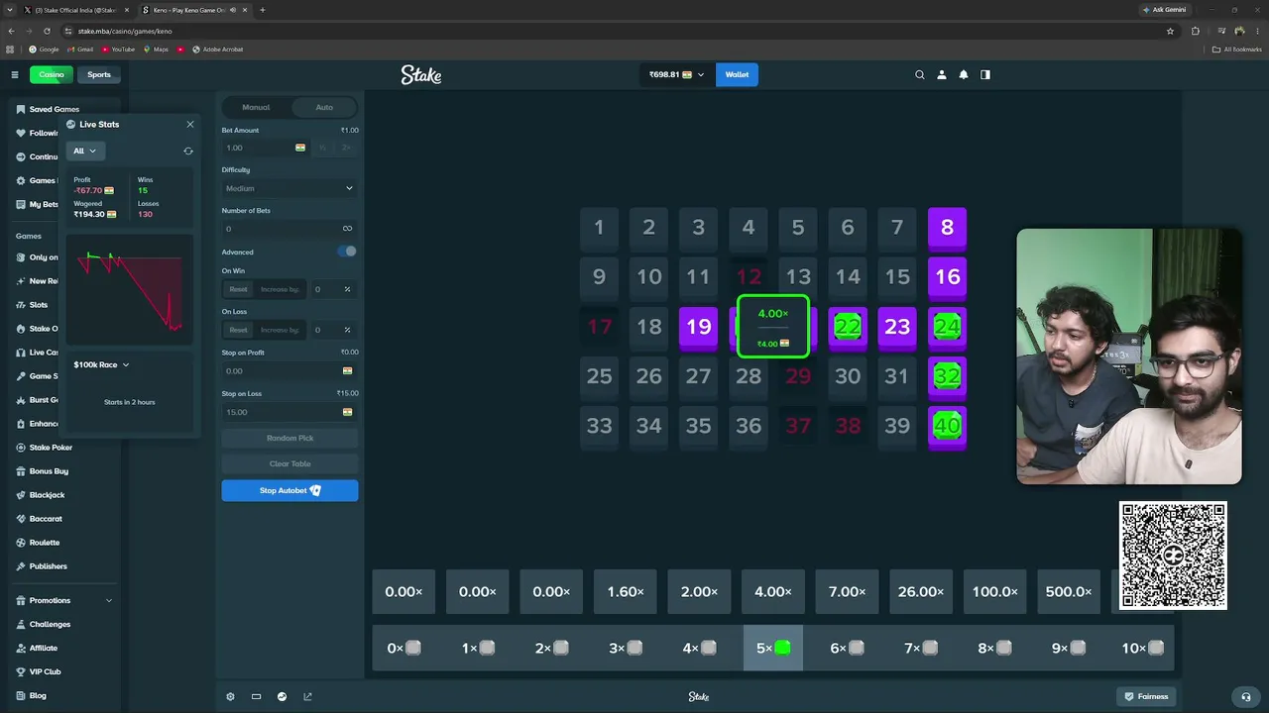Open the Gmail bookmark

(80, 49)
